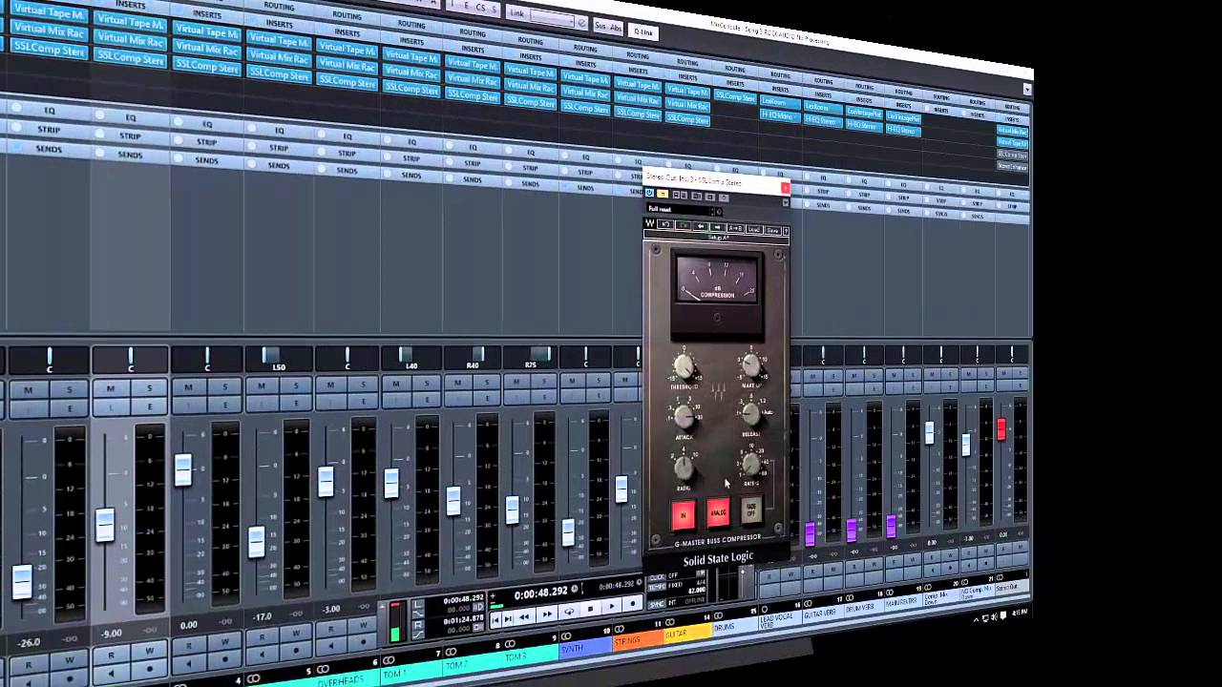This screenshot has height=687, width=1222.
Task: Click the Attack knob on the SSL compressor
Action: [684, 416]
